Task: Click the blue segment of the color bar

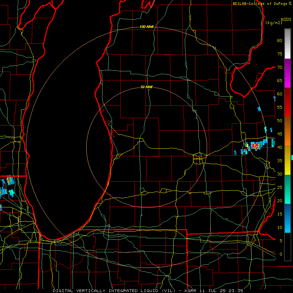Action: 287,218
